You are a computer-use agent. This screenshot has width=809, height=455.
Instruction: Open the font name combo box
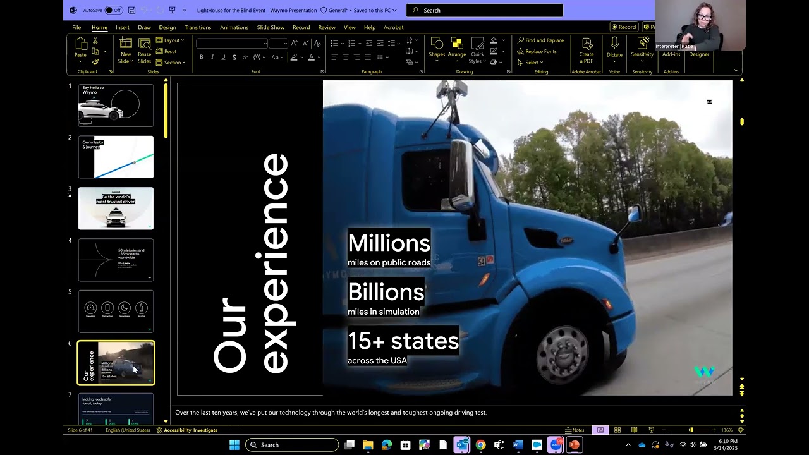(x=232, y=43)
